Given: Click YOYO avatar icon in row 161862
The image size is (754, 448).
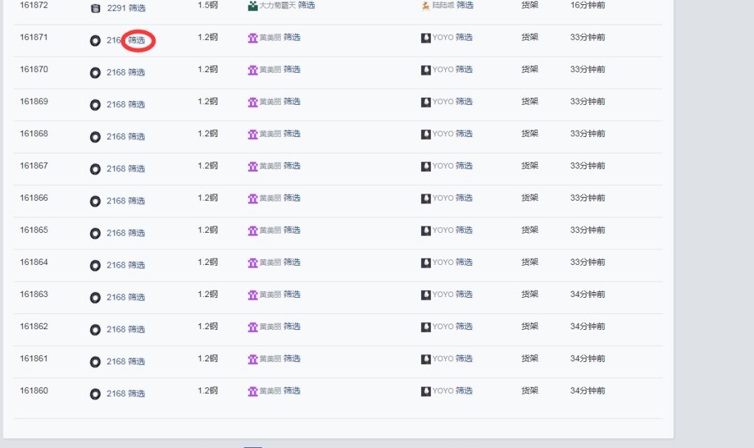Looking at the screenshot, I should (426, 327).
